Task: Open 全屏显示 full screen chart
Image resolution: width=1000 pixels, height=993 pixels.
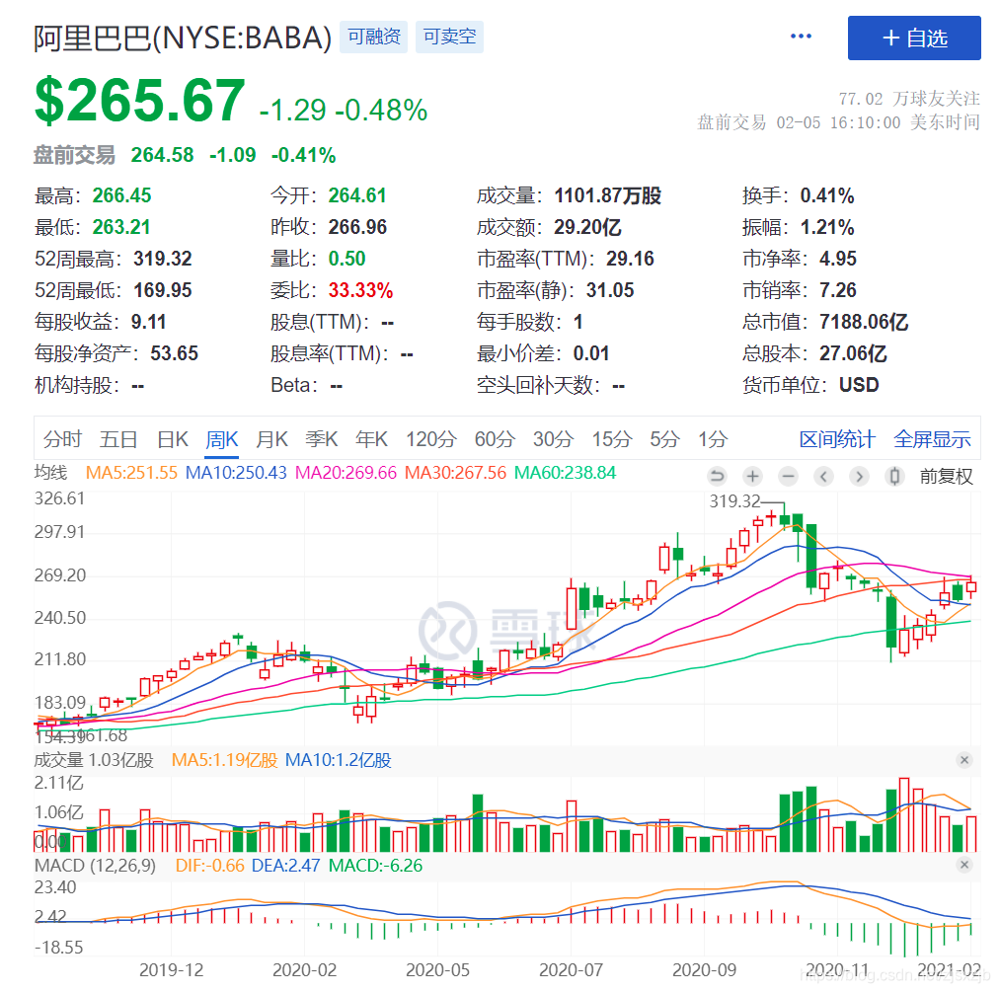Action: [933, 439]
